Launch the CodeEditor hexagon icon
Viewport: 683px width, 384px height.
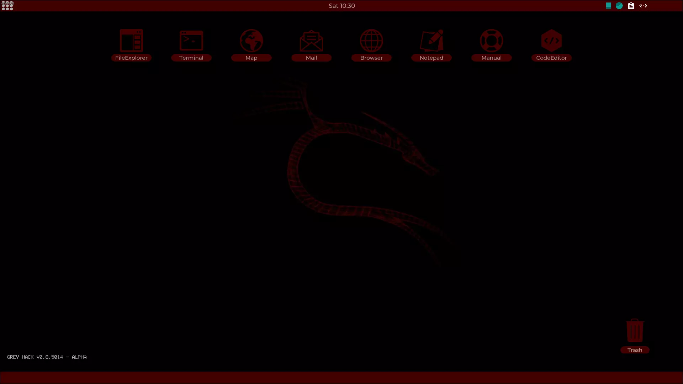coord(551,41)
